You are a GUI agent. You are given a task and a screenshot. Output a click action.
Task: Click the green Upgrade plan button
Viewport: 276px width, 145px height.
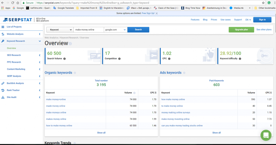pyautogui.click(x=241, y=30)
